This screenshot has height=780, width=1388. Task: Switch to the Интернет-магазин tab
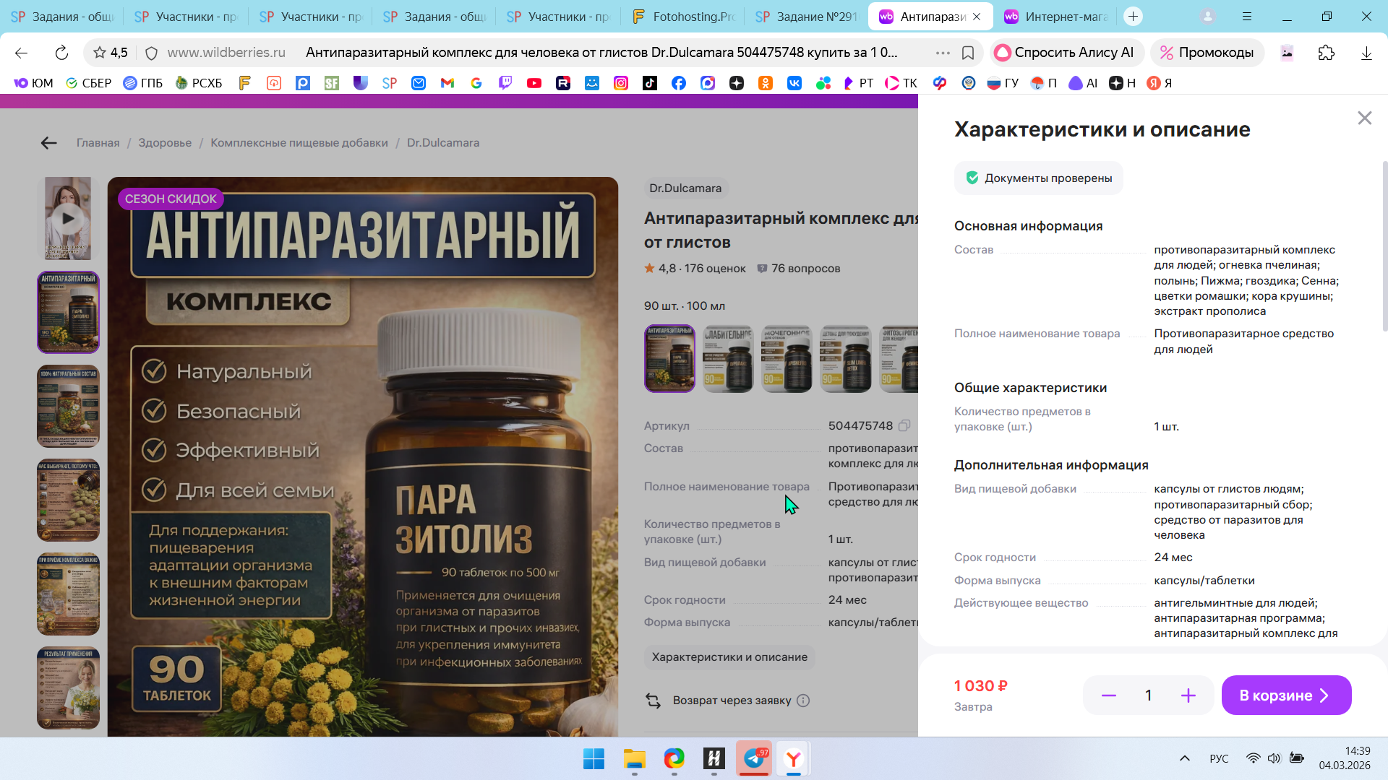pyautogui.click(x=1055, y=17)
